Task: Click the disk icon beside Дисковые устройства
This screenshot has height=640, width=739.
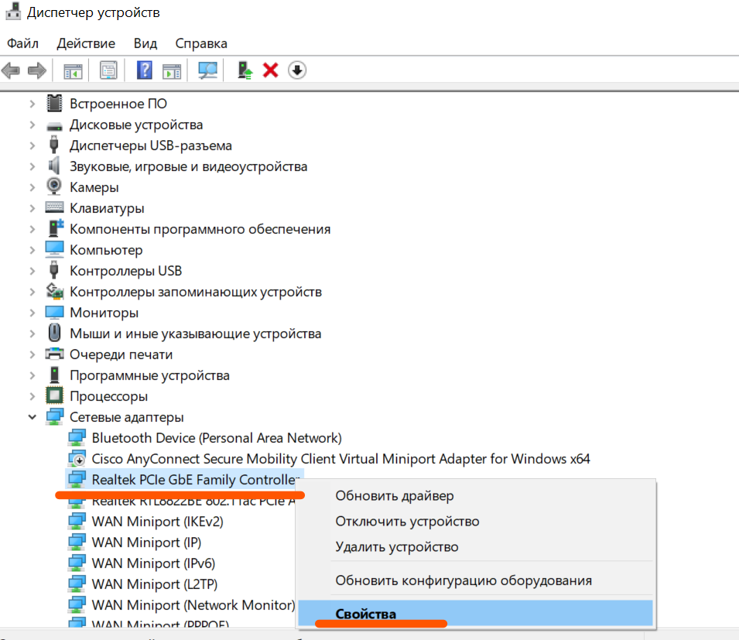Action: coord(55,126)
